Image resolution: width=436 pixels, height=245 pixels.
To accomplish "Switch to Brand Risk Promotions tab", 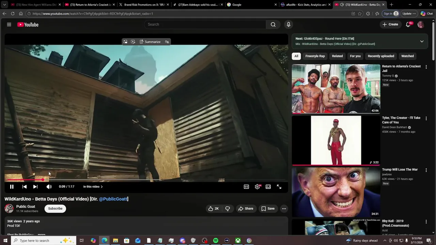I will [x=144, y=5].
